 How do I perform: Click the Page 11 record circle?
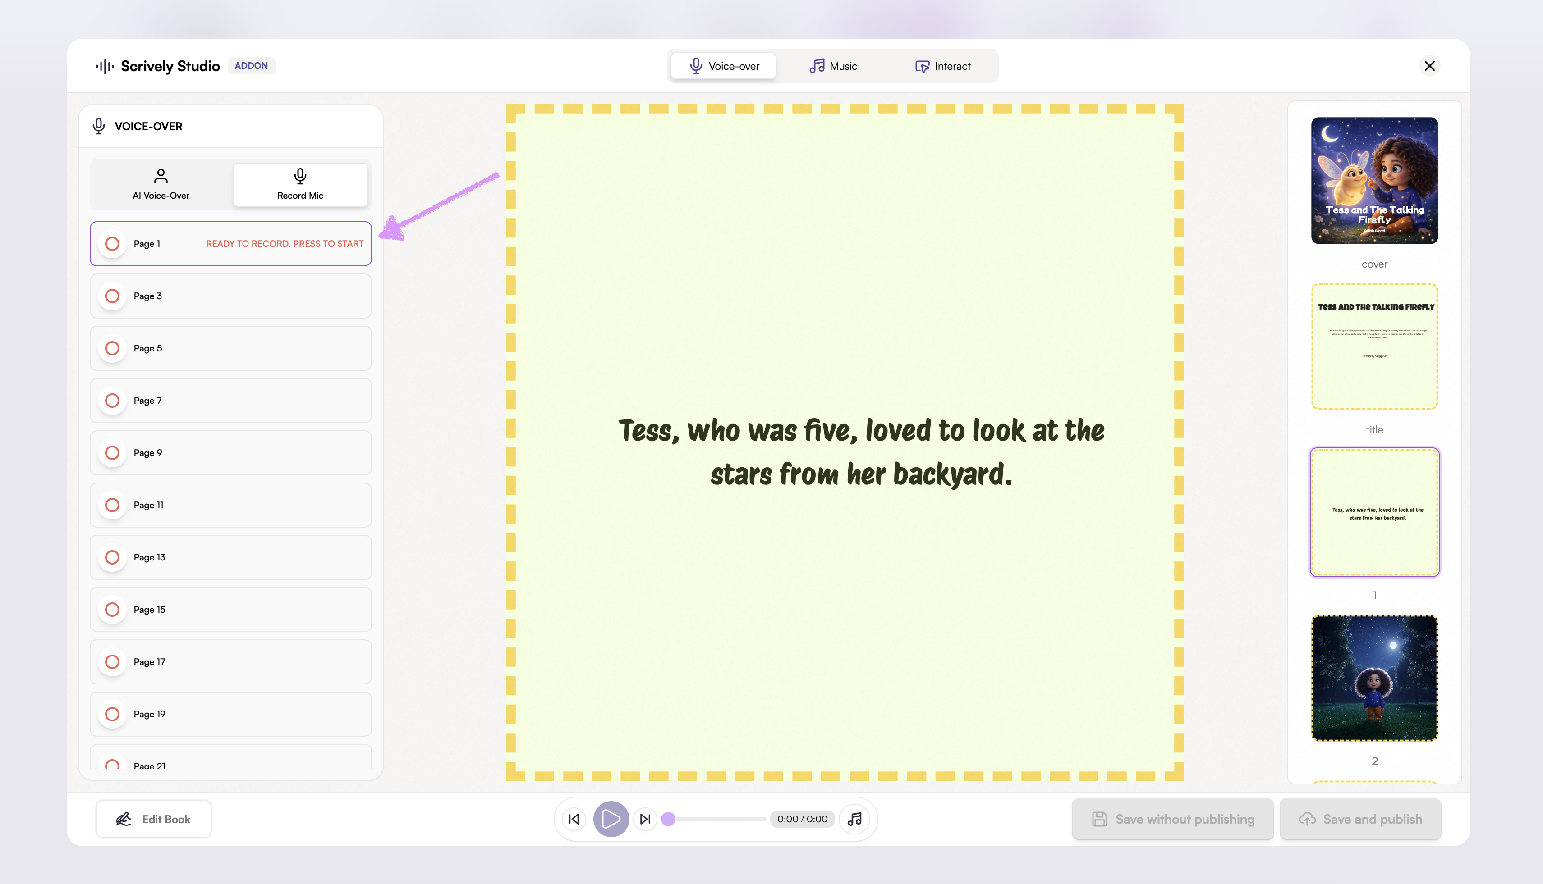[x=112, y=505]
